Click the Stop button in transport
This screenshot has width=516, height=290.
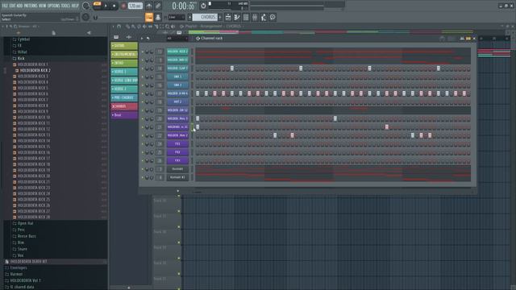pos(114,6)
